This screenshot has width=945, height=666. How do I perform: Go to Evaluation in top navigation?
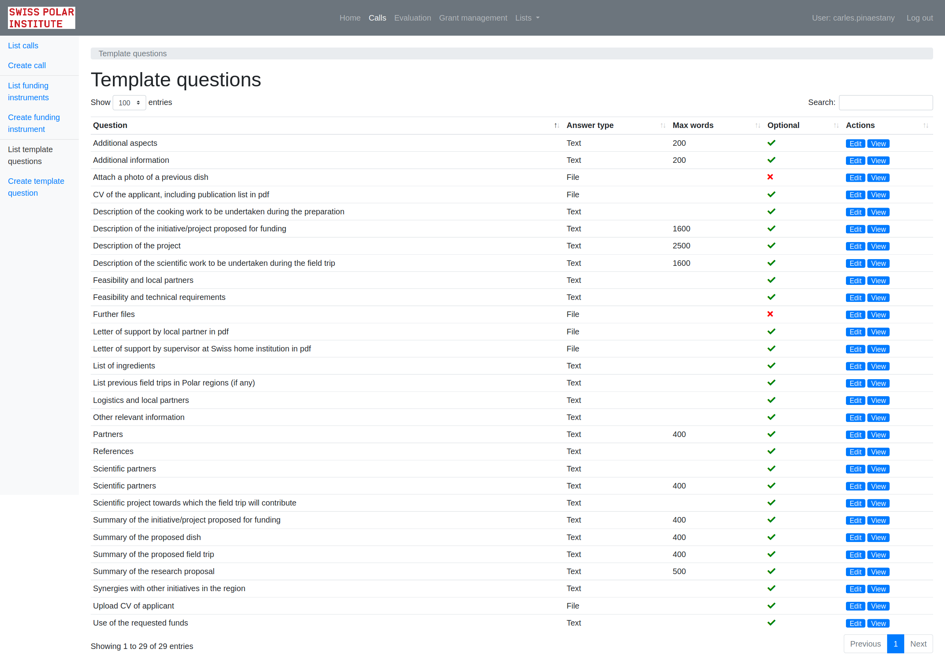coord(412,18)
